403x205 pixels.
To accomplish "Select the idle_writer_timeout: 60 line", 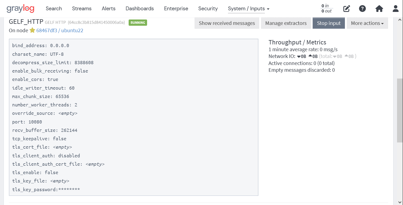I will click(x=43, y=88).
